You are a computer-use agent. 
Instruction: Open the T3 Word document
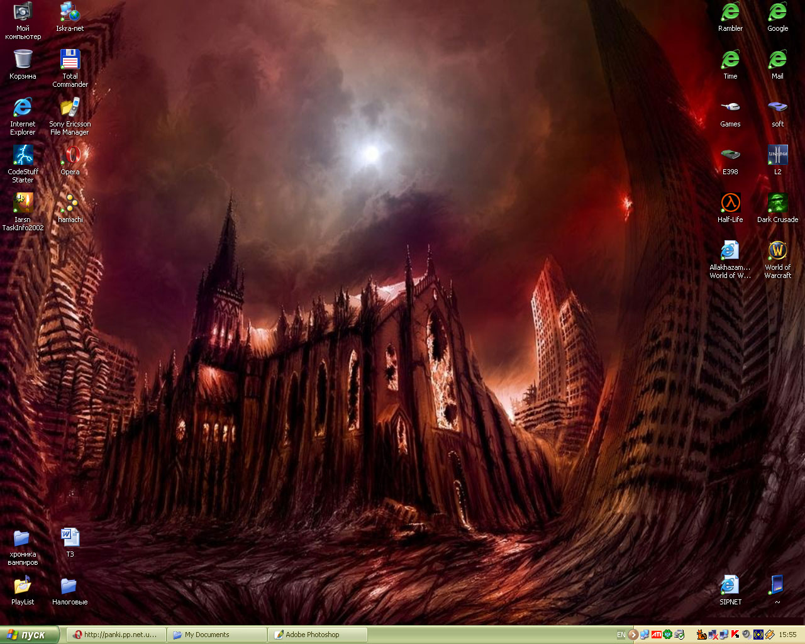pos(70,543)
